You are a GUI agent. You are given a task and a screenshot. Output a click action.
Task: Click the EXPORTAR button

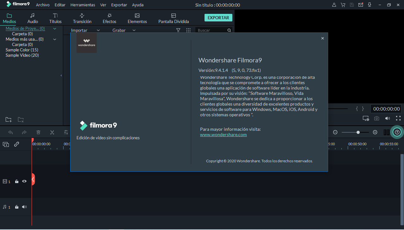218,18
